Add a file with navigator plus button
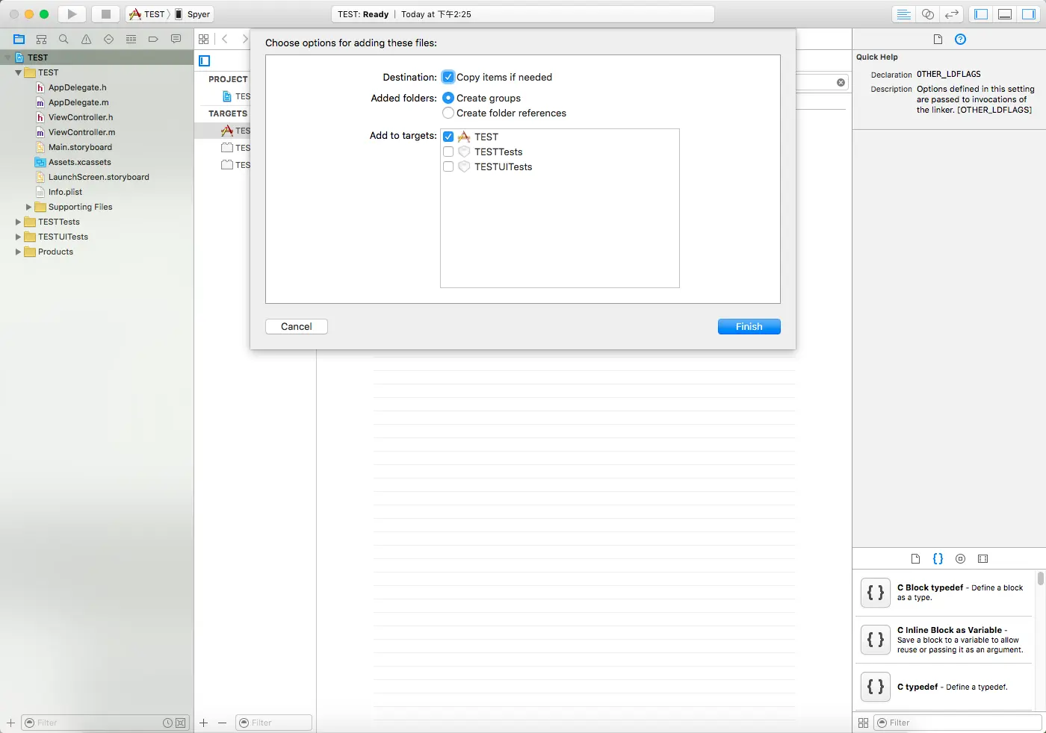1046x733 pixels. click(10, 723)
